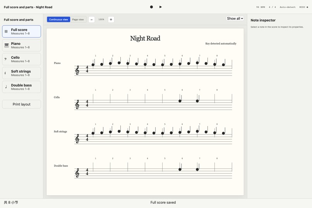This screenshot has height=208, width=312.
Task: Click the Note inspector heading
Action: click(x=263, y=20)
